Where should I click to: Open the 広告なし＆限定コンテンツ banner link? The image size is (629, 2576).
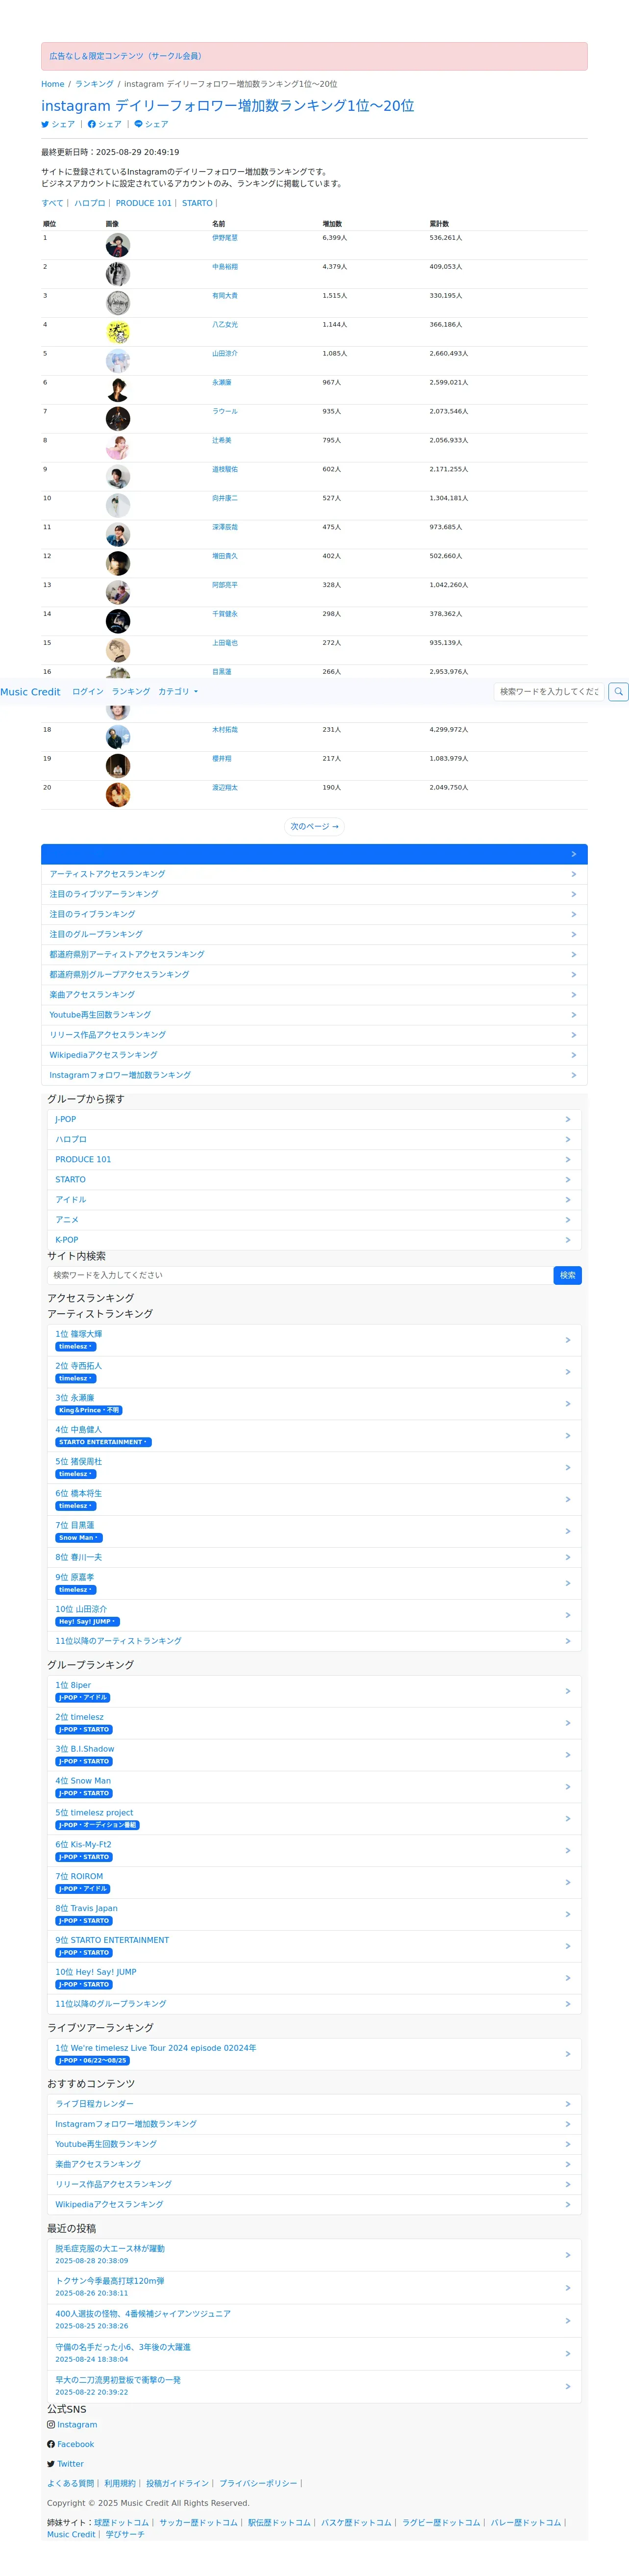[125, 56]
